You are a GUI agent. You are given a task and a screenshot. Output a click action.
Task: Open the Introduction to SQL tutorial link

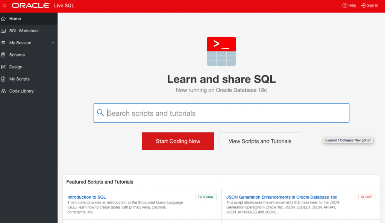(86, 197)
